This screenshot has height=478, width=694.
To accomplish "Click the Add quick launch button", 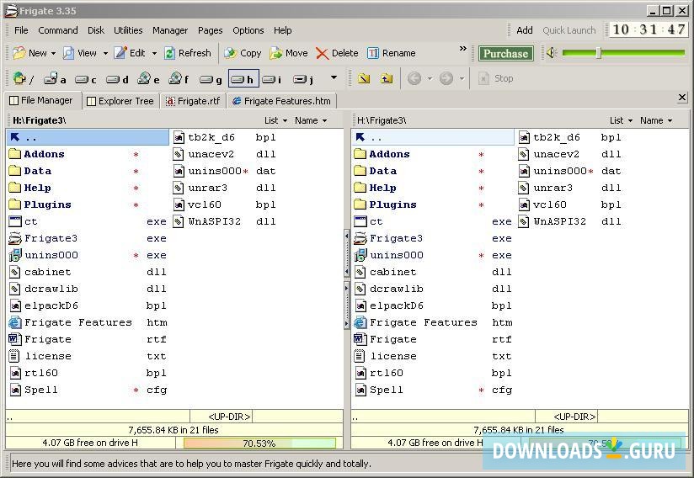I will (x=524, y=30).
